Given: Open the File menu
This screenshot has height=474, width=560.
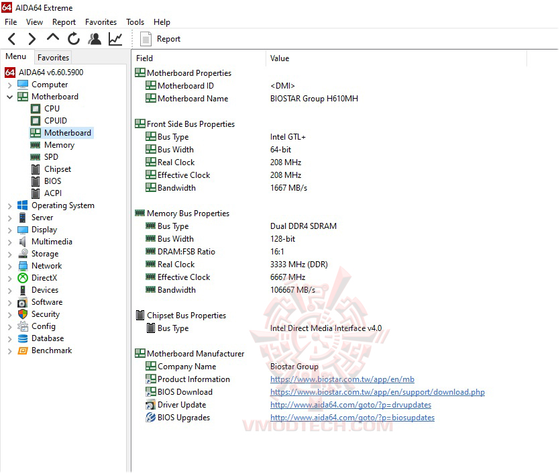Looking at the screenshot, I should (11, 21).
